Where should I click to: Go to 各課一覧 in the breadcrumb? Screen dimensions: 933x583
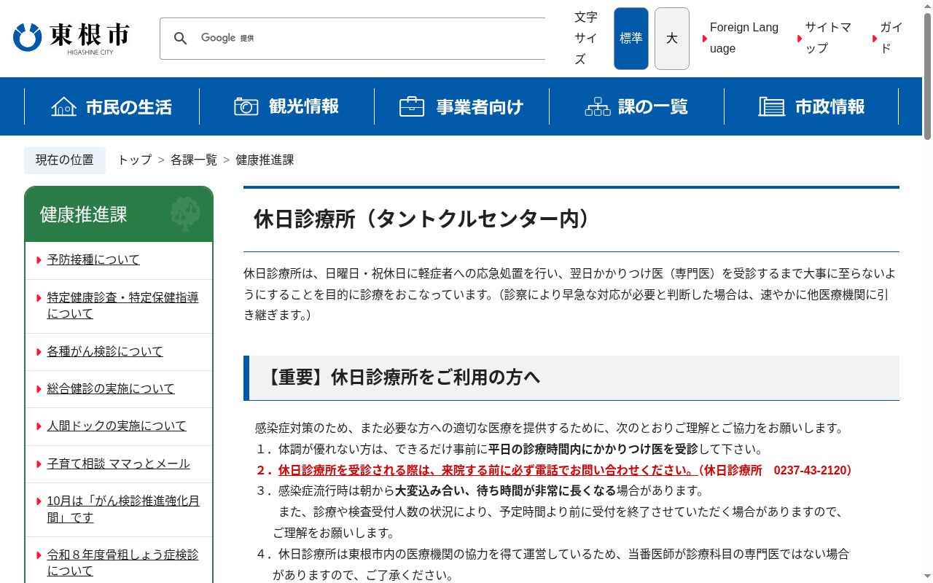194,160
